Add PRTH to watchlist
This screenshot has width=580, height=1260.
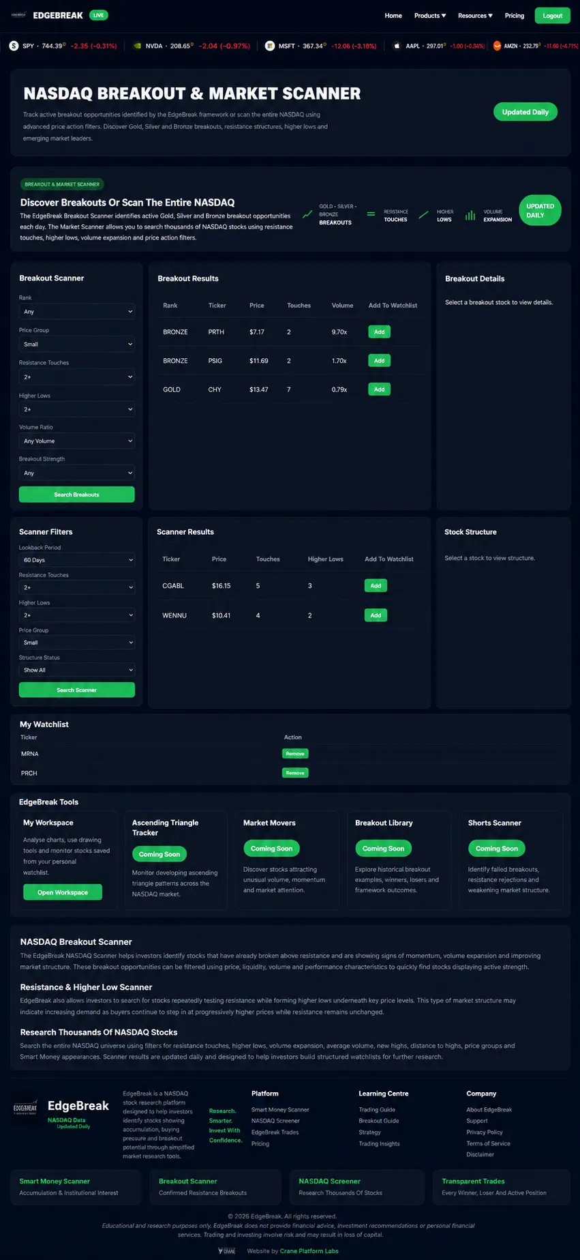(380, 332)
